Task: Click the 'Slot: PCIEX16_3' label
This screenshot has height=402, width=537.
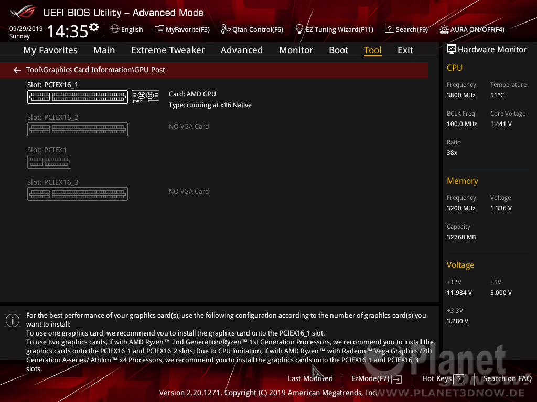Action: (x=53, y=182)
